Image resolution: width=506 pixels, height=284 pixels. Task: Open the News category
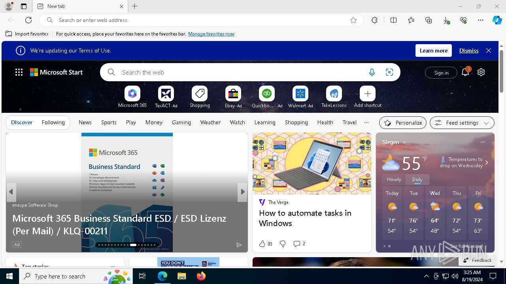(x=85, y=123)
